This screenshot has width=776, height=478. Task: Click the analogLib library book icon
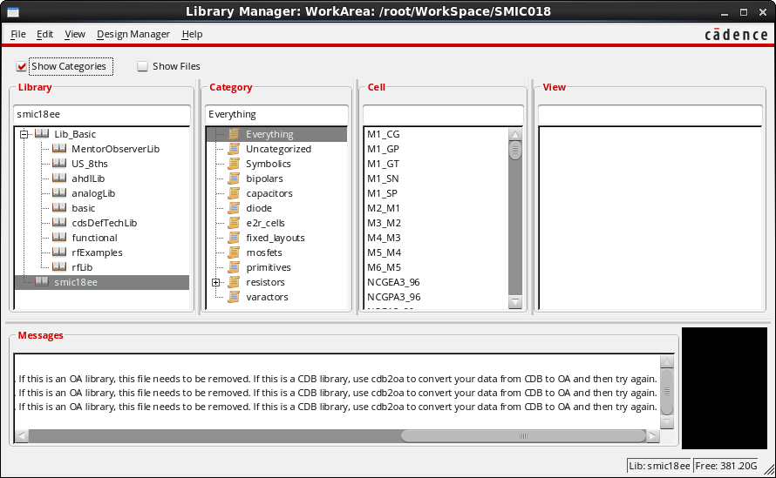click(59, 193)
